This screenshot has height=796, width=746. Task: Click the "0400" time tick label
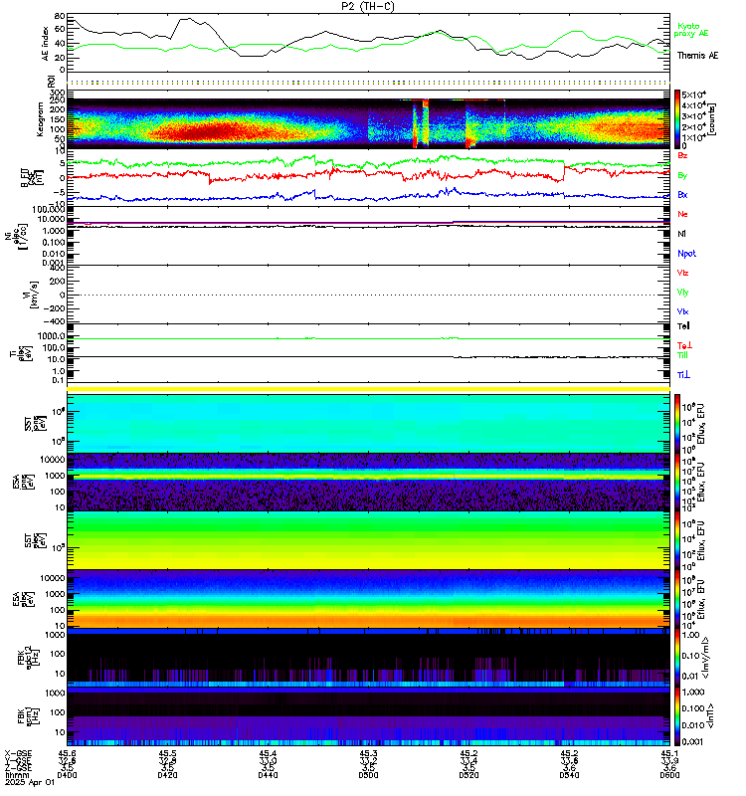coord(67,775)
